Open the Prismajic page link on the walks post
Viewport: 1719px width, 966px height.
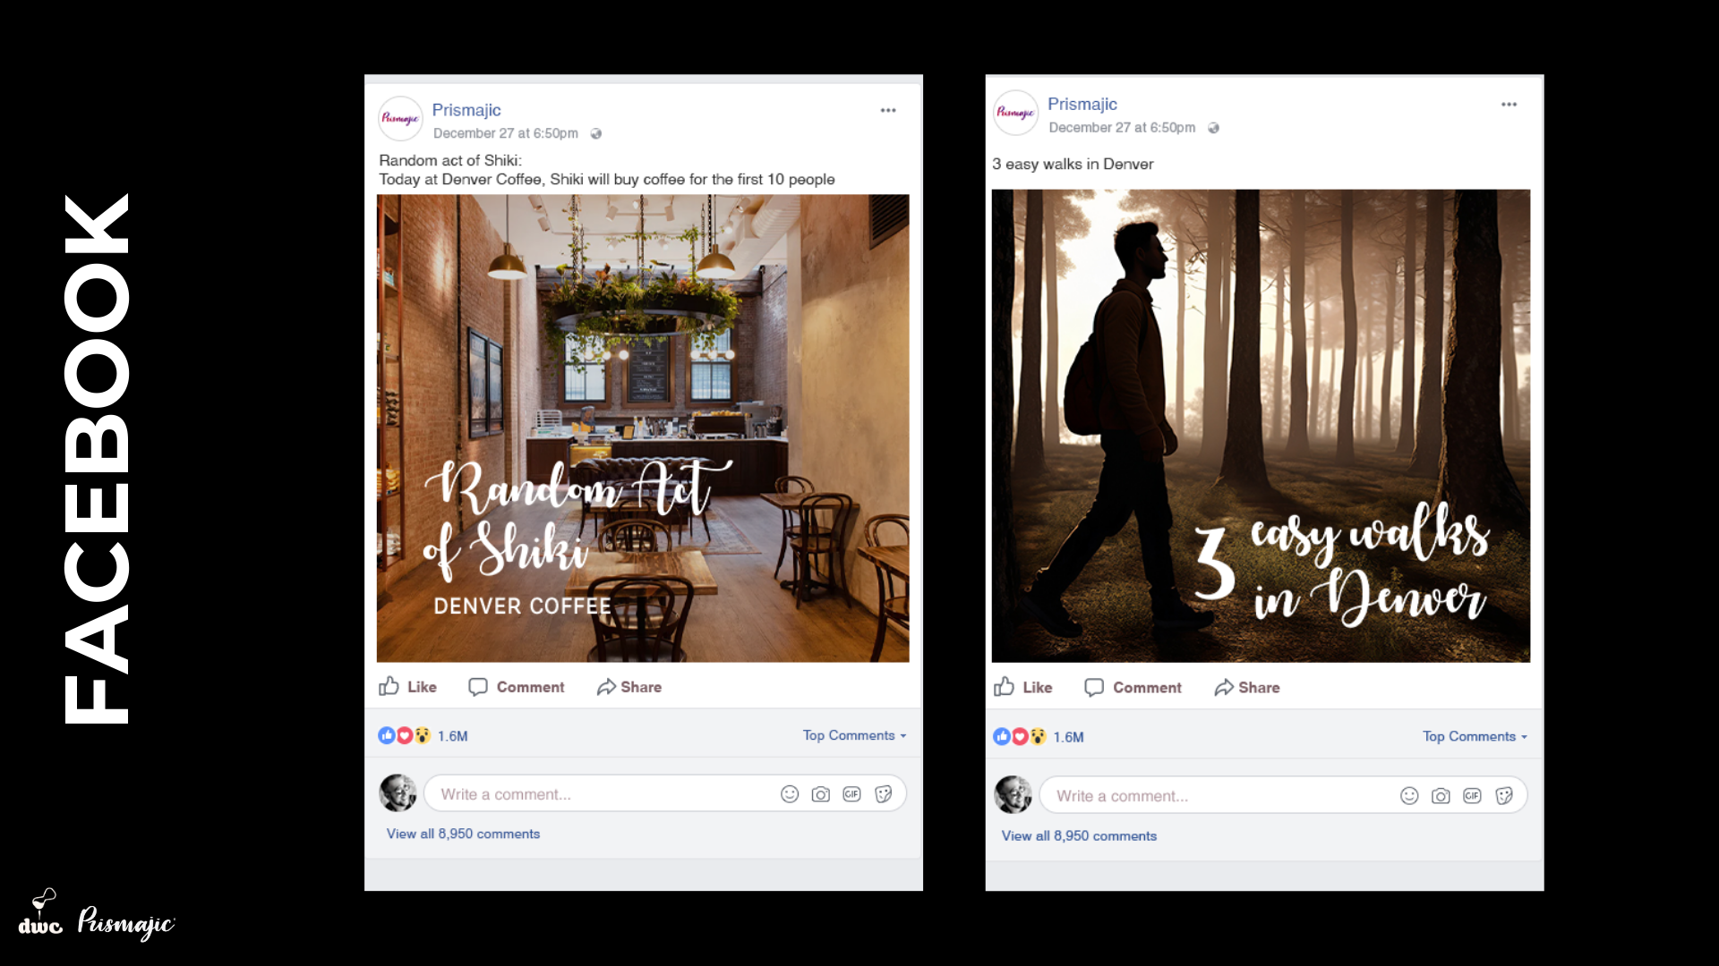click(1082, 105)
